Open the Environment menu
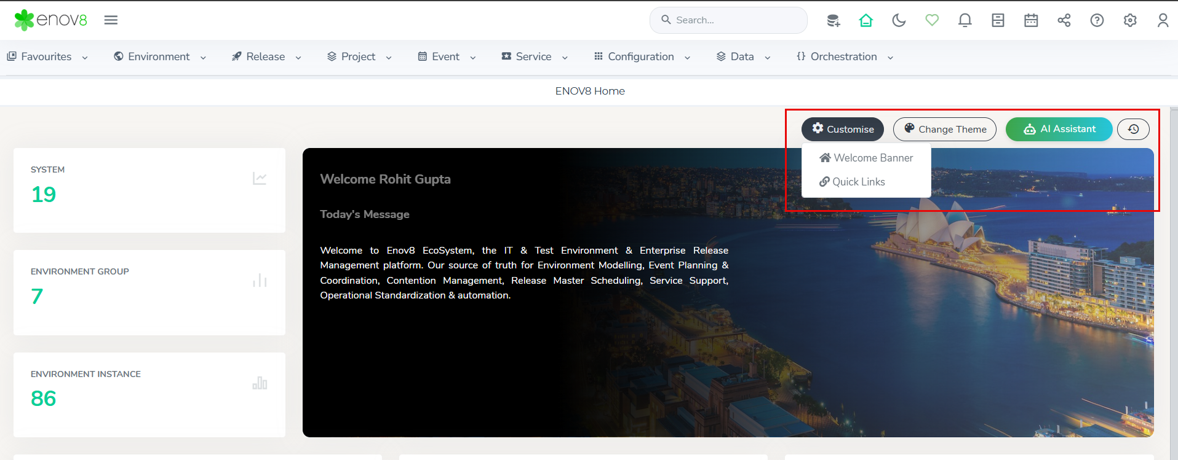 160,57
